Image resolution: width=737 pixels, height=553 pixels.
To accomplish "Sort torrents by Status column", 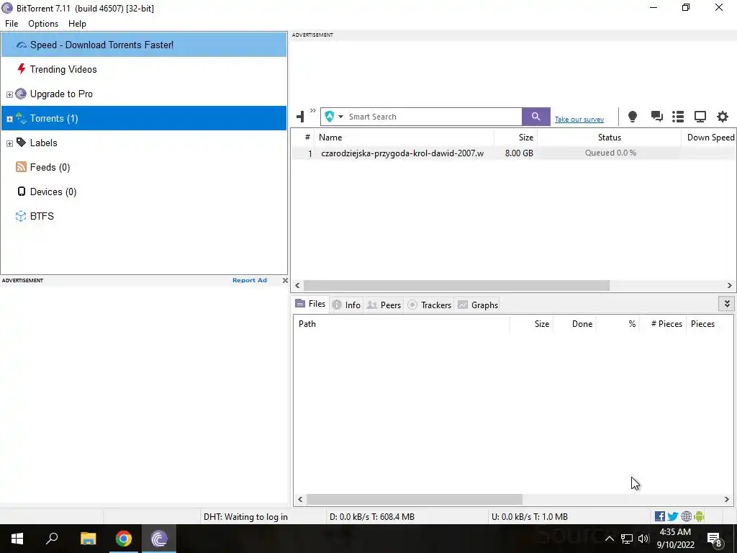I will 609,138.
